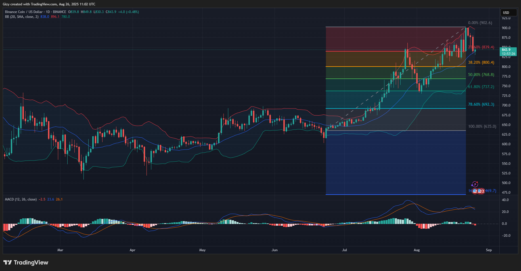Click the 61.80% (737.2) Fibonacci level label
521x271 pixels.
click(x=481, y=87)
